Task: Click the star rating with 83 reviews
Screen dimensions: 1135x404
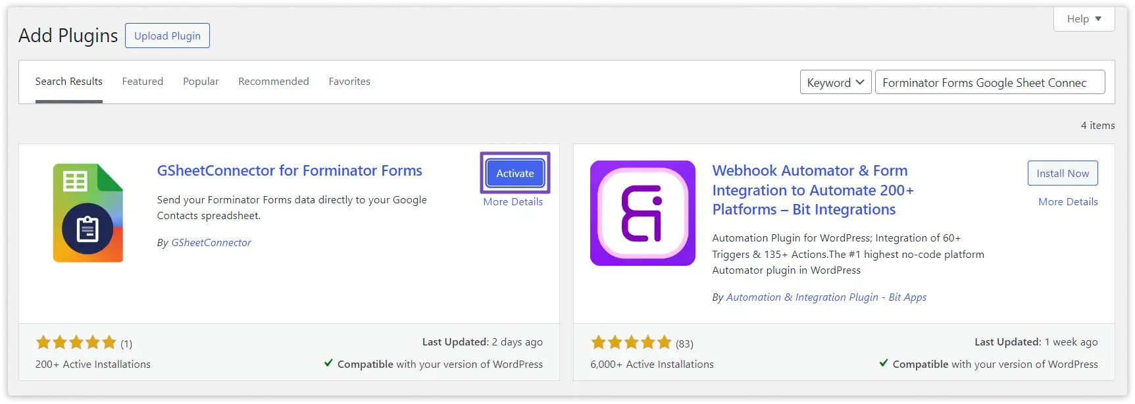Action: (631, 342)
